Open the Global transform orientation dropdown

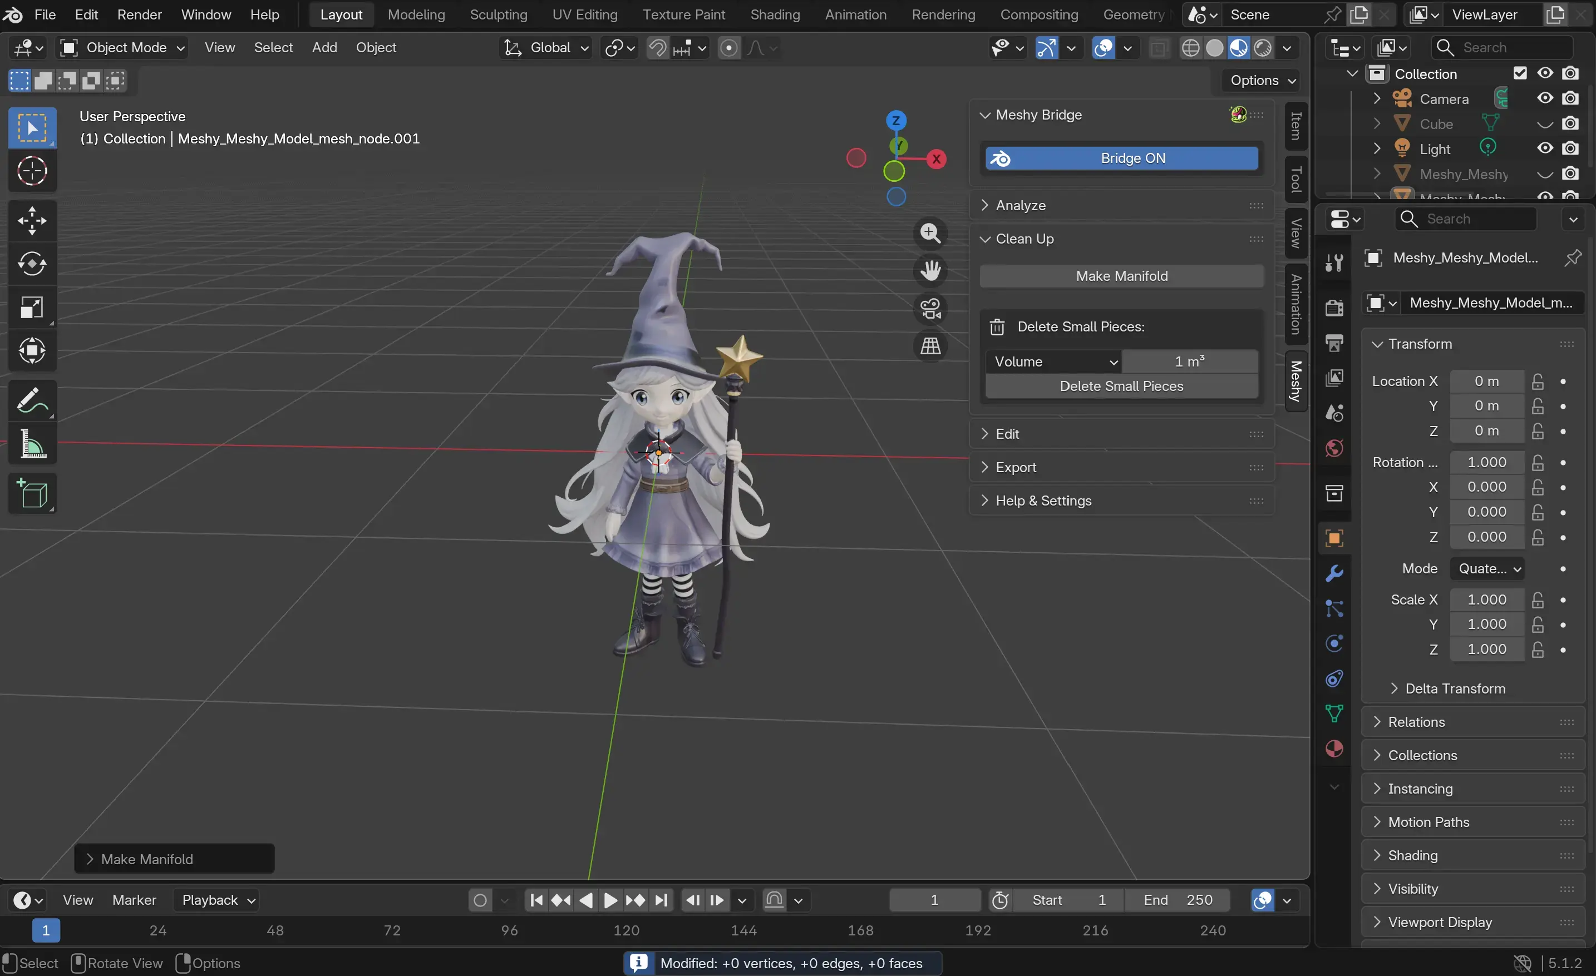pyautogui.click(x=546, y=48)
